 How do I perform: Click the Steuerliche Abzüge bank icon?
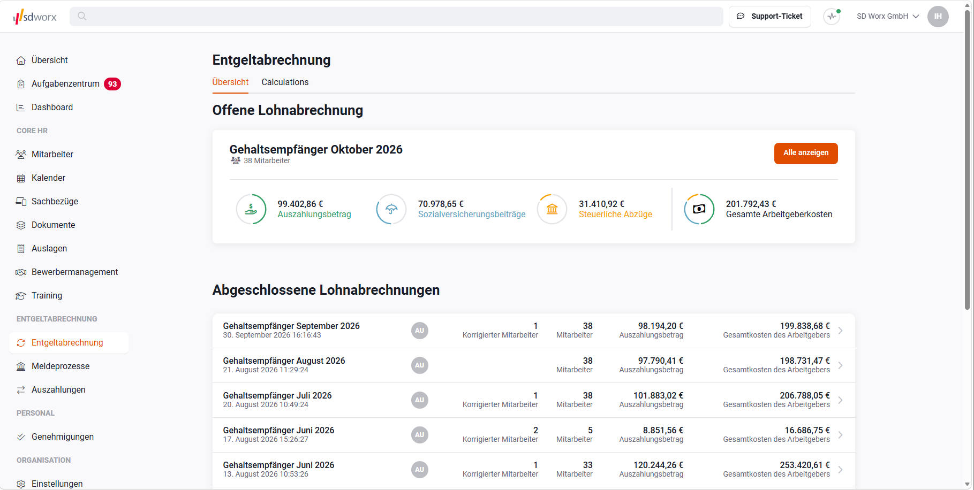[552, 209]
